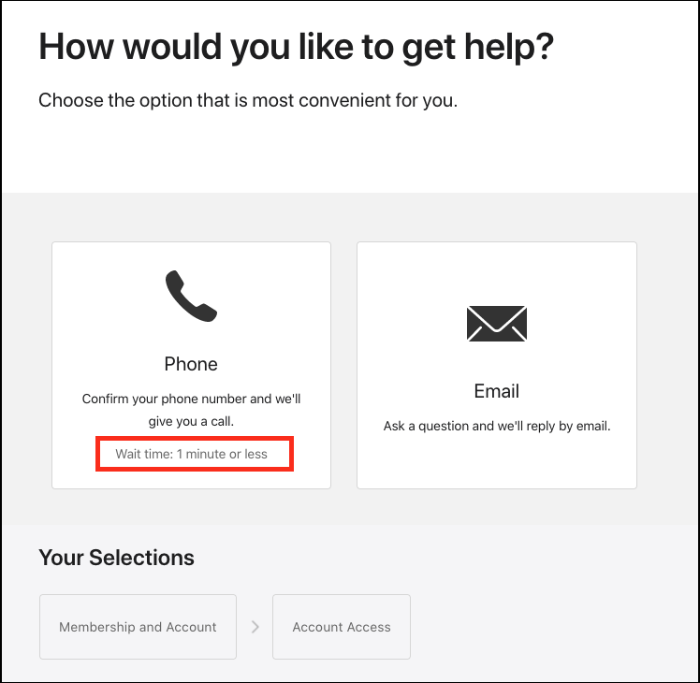Go back to Account Access selection
The image size is (700, 683).
342,627
